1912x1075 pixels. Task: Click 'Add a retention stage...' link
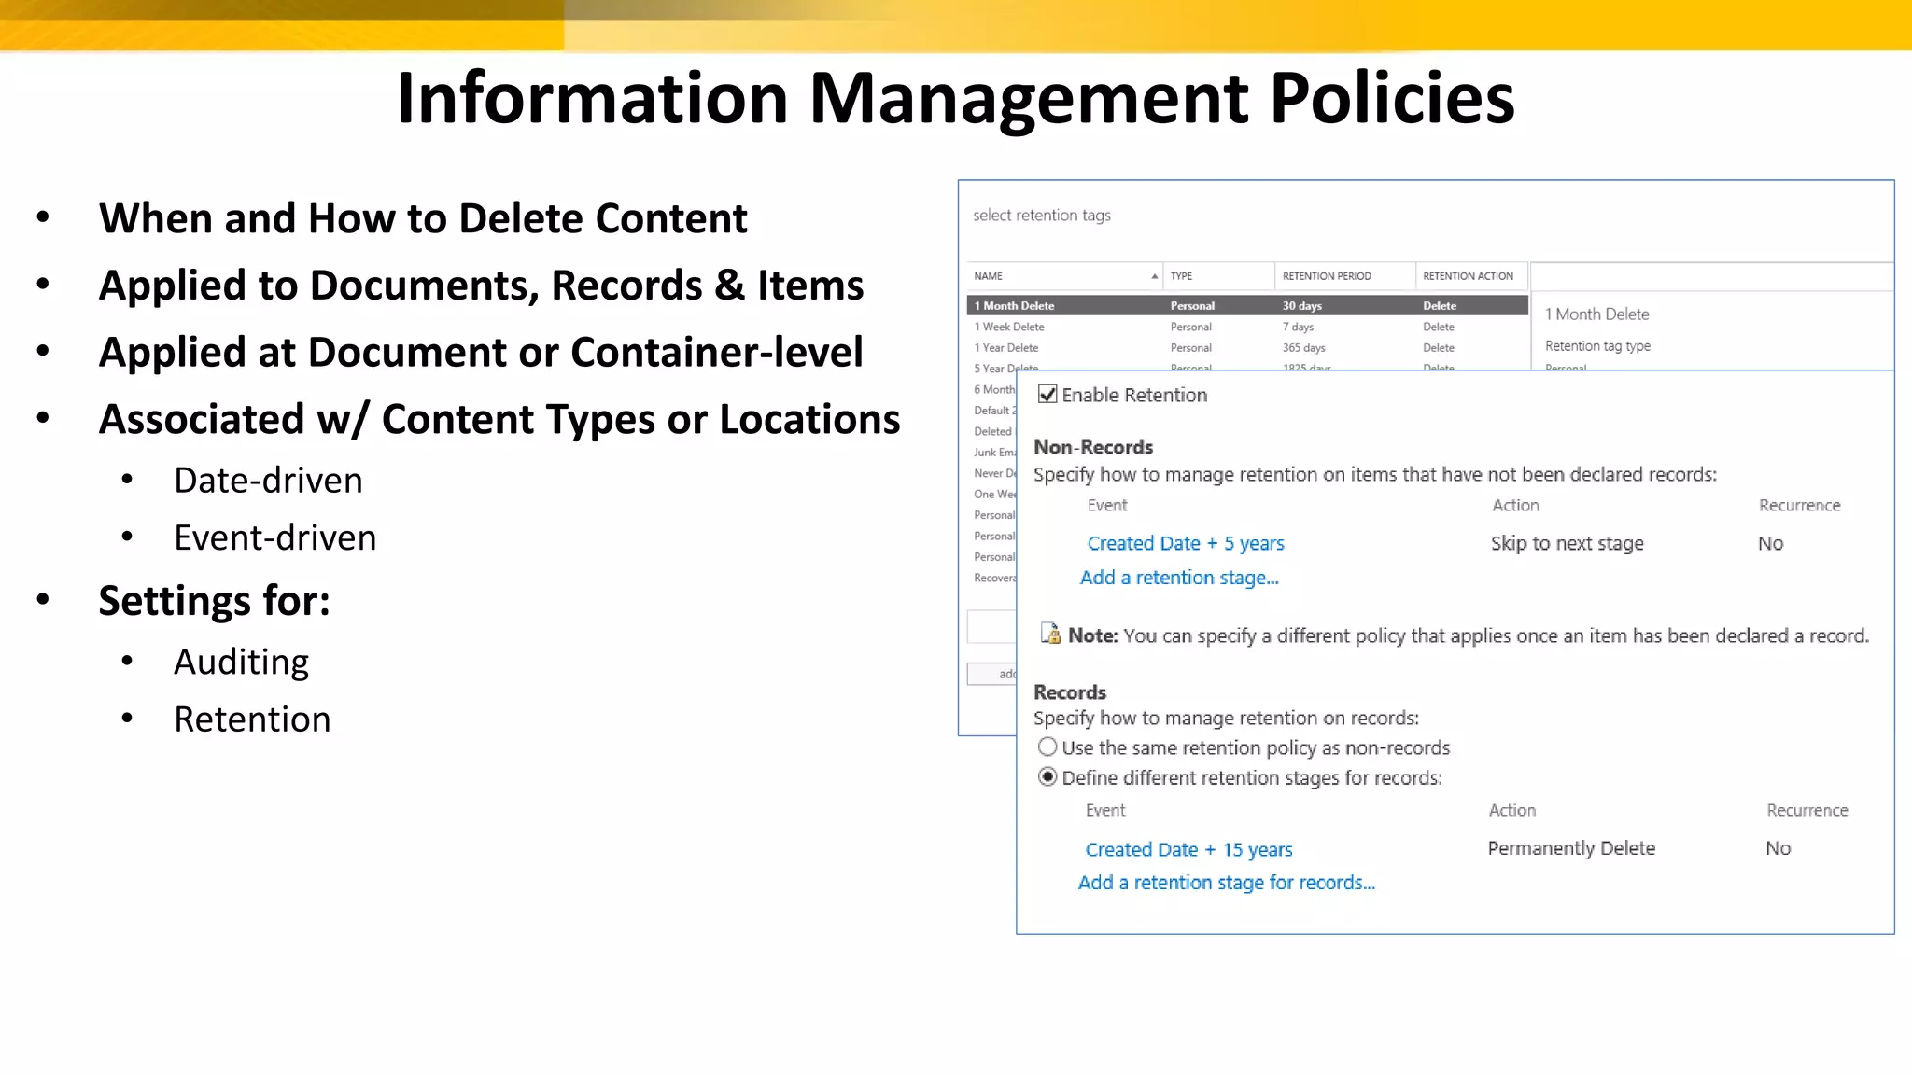(1179, 578)
